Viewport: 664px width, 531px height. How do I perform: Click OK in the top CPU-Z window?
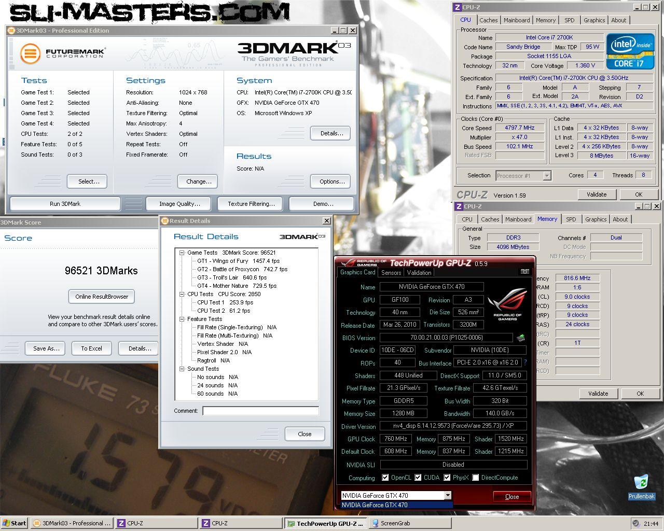click(x=639, y=194)
